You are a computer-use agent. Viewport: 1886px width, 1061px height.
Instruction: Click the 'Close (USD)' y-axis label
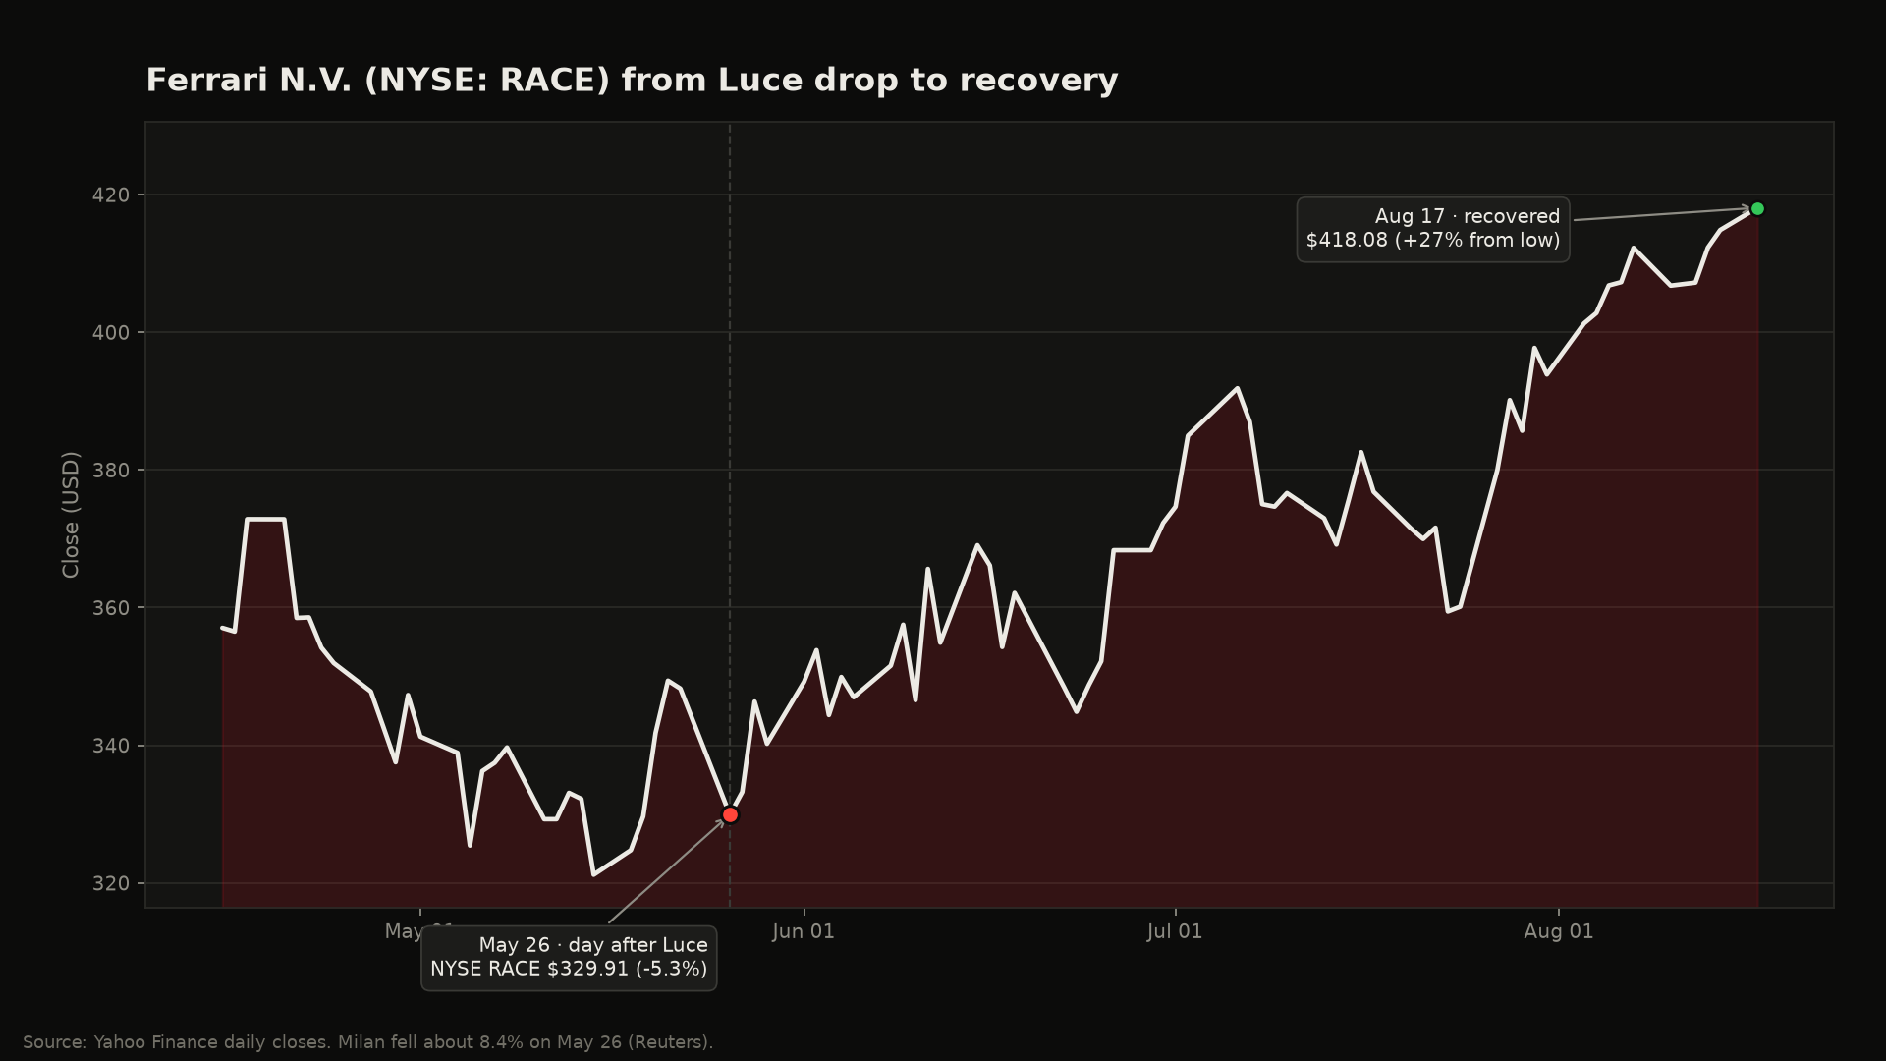click(70, 514)
